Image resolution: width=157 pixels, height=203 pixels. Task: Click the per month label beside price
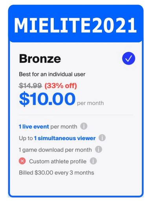pos(91,103)
